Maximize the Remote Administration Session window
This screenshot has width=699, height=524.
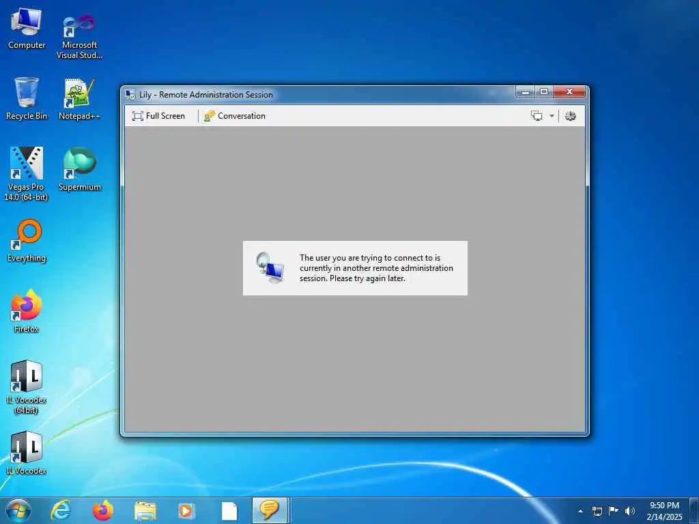544,92
